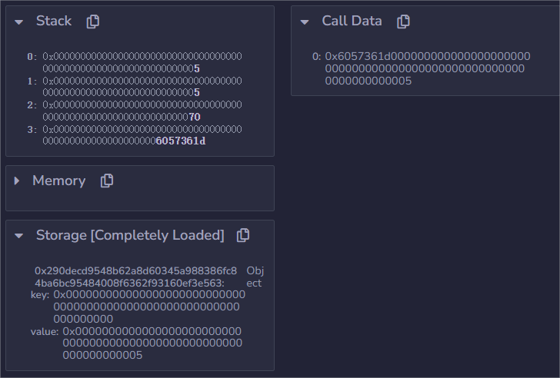Click the Call Data heading text
Screen dimensions: 560x378
(352, 22)
